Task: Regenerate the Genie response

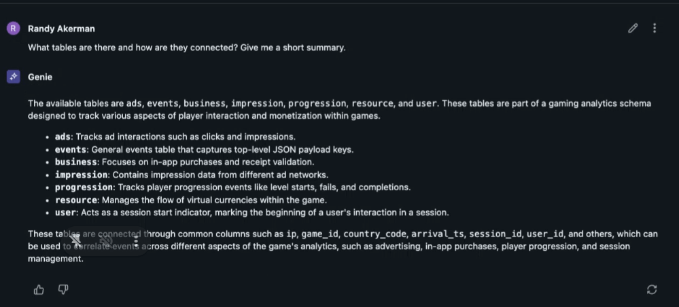Action: 652,290
